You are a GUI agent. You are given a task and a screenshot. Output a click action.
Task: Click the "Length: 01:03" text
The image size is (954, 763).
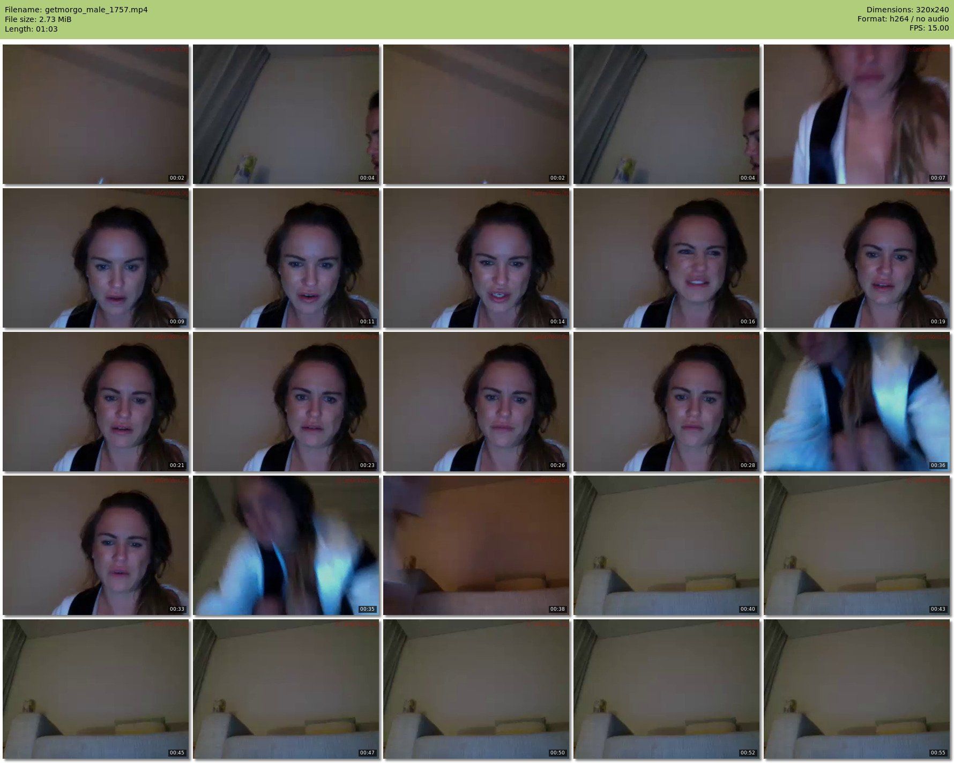pos(31,29)
